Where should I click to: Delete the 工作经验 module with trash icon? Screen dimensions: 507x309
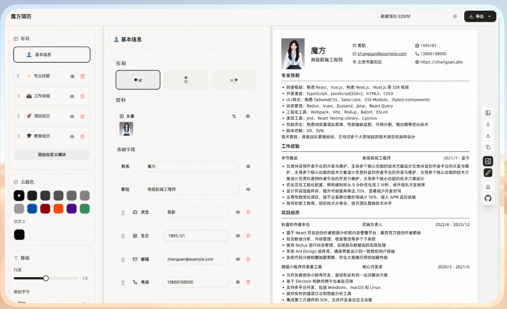tap(82, 97)
